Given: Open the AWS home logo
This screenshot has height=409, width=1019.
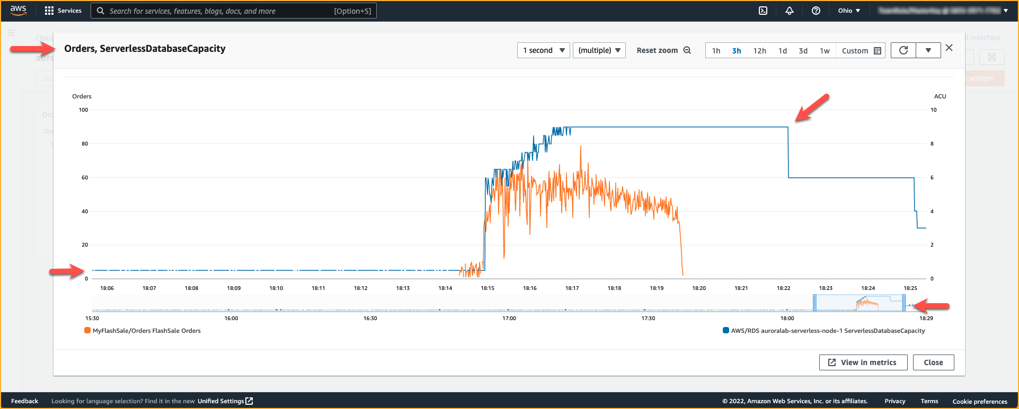Looking at the screenshot, I should coord(18,11).
